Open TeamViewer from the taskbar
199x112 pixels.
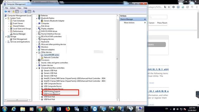coord(95,109)
